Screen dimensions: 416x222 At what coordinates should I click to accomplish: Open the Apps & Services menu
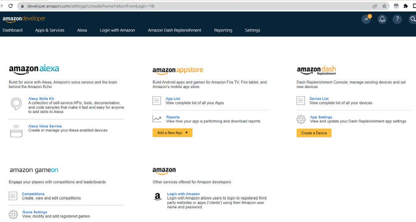[x=50, y=30]
